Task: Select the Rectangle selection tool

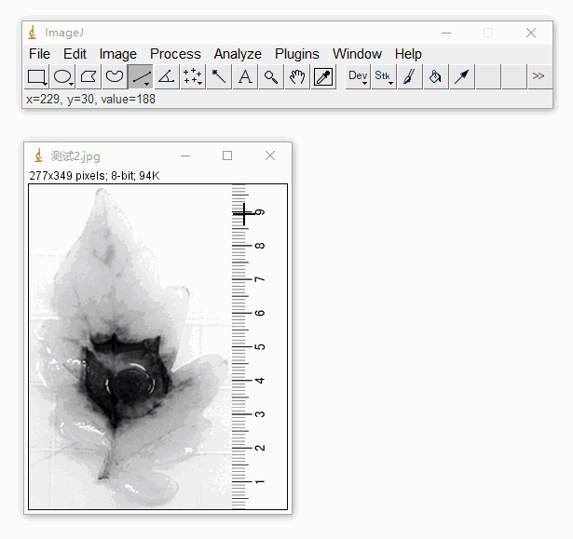Action: tap(36, 76)
